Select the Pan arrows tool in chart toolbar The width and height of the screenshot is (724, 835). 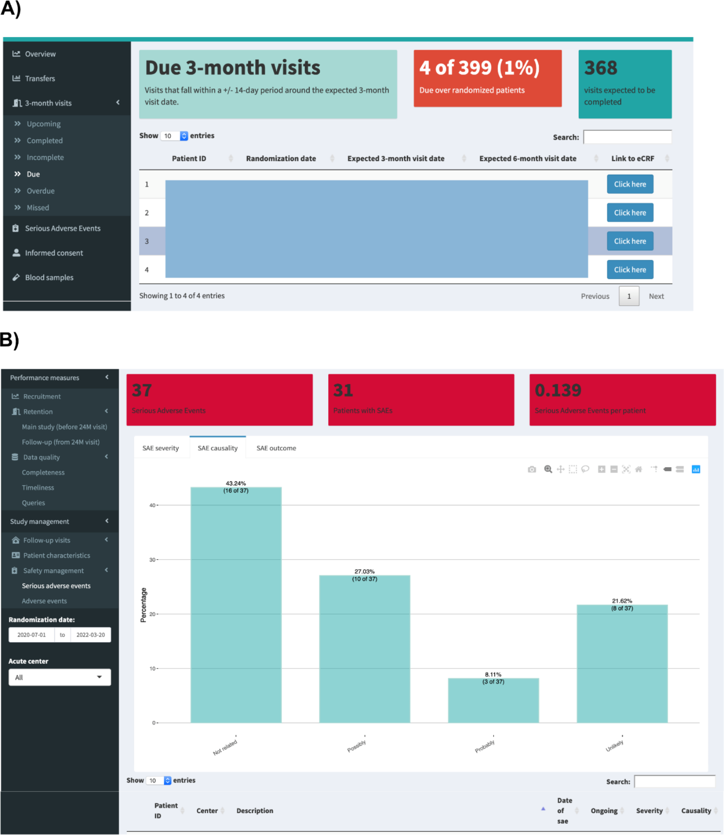[x=561, y=469]
